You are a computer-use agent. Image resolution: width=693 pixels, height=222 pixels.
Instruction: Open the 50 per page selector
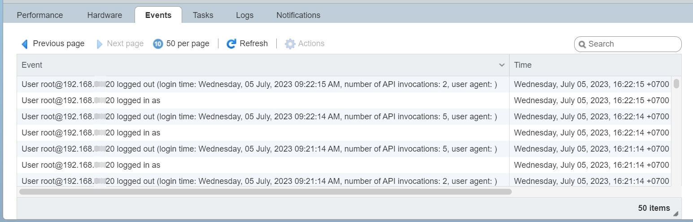click(187, 44)
